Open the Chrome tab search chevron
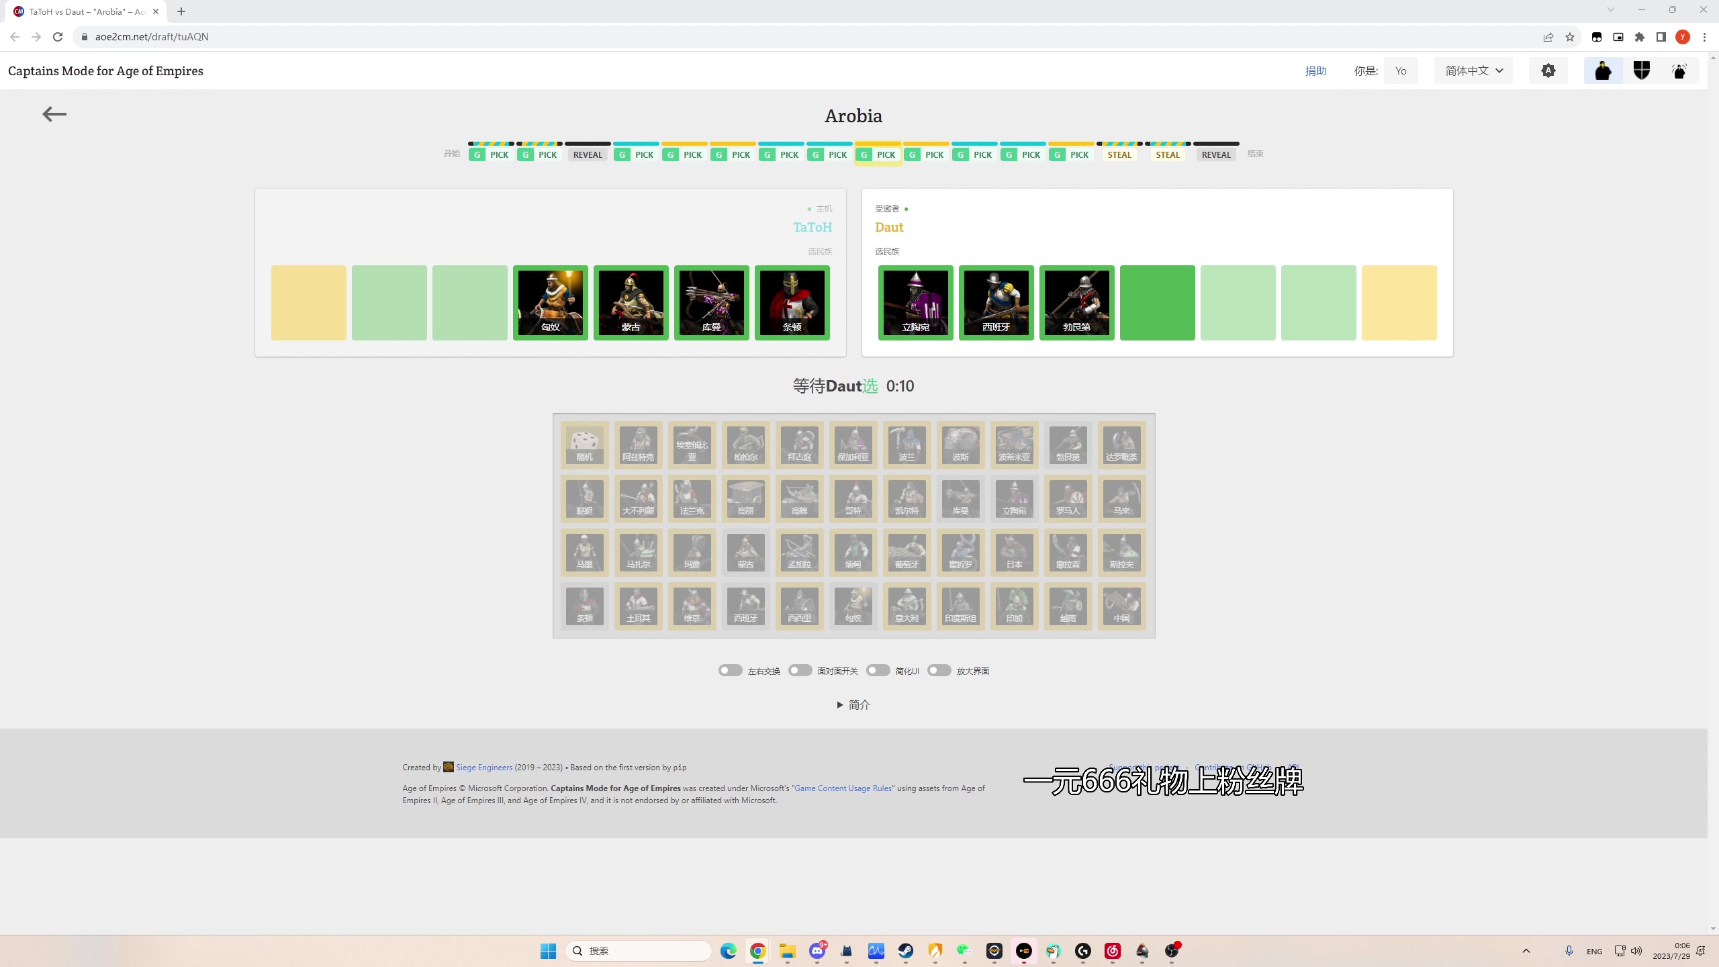The height and width of the screenshot is (967, 1719). pos(1610,10)
